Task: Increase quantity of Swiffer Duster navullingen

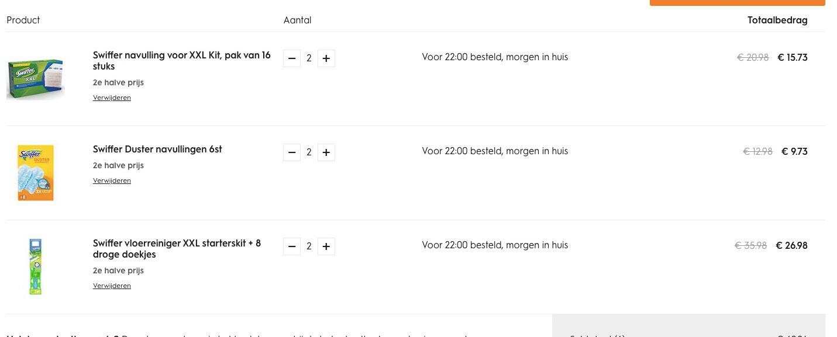Action: [x=326, y=152]
